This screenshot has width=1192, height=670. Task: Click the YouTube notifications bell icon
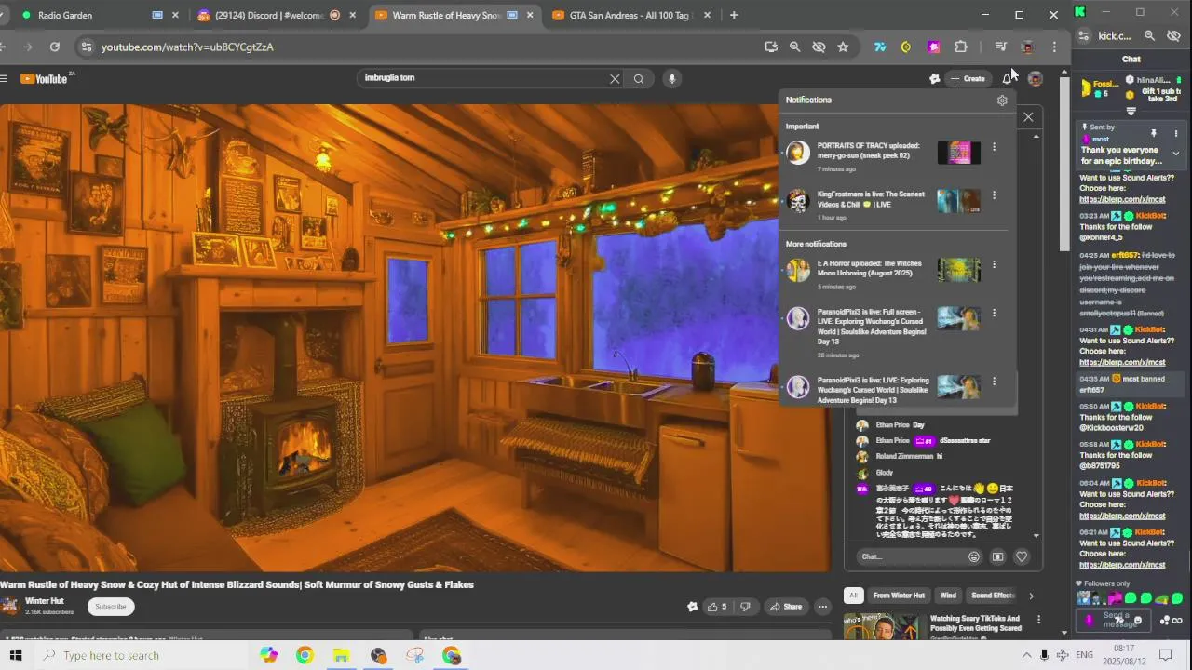1007,79
